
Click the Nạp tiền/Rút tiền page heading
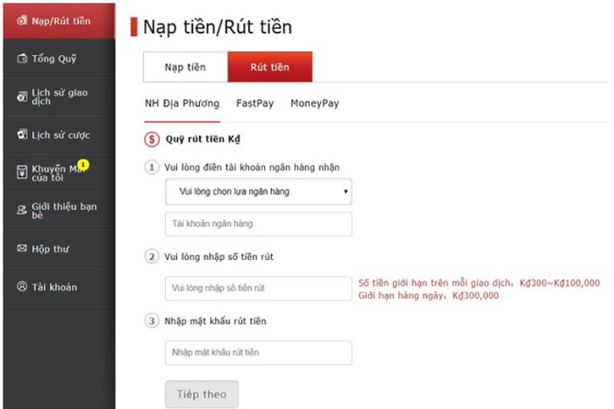tap(218, 27)
